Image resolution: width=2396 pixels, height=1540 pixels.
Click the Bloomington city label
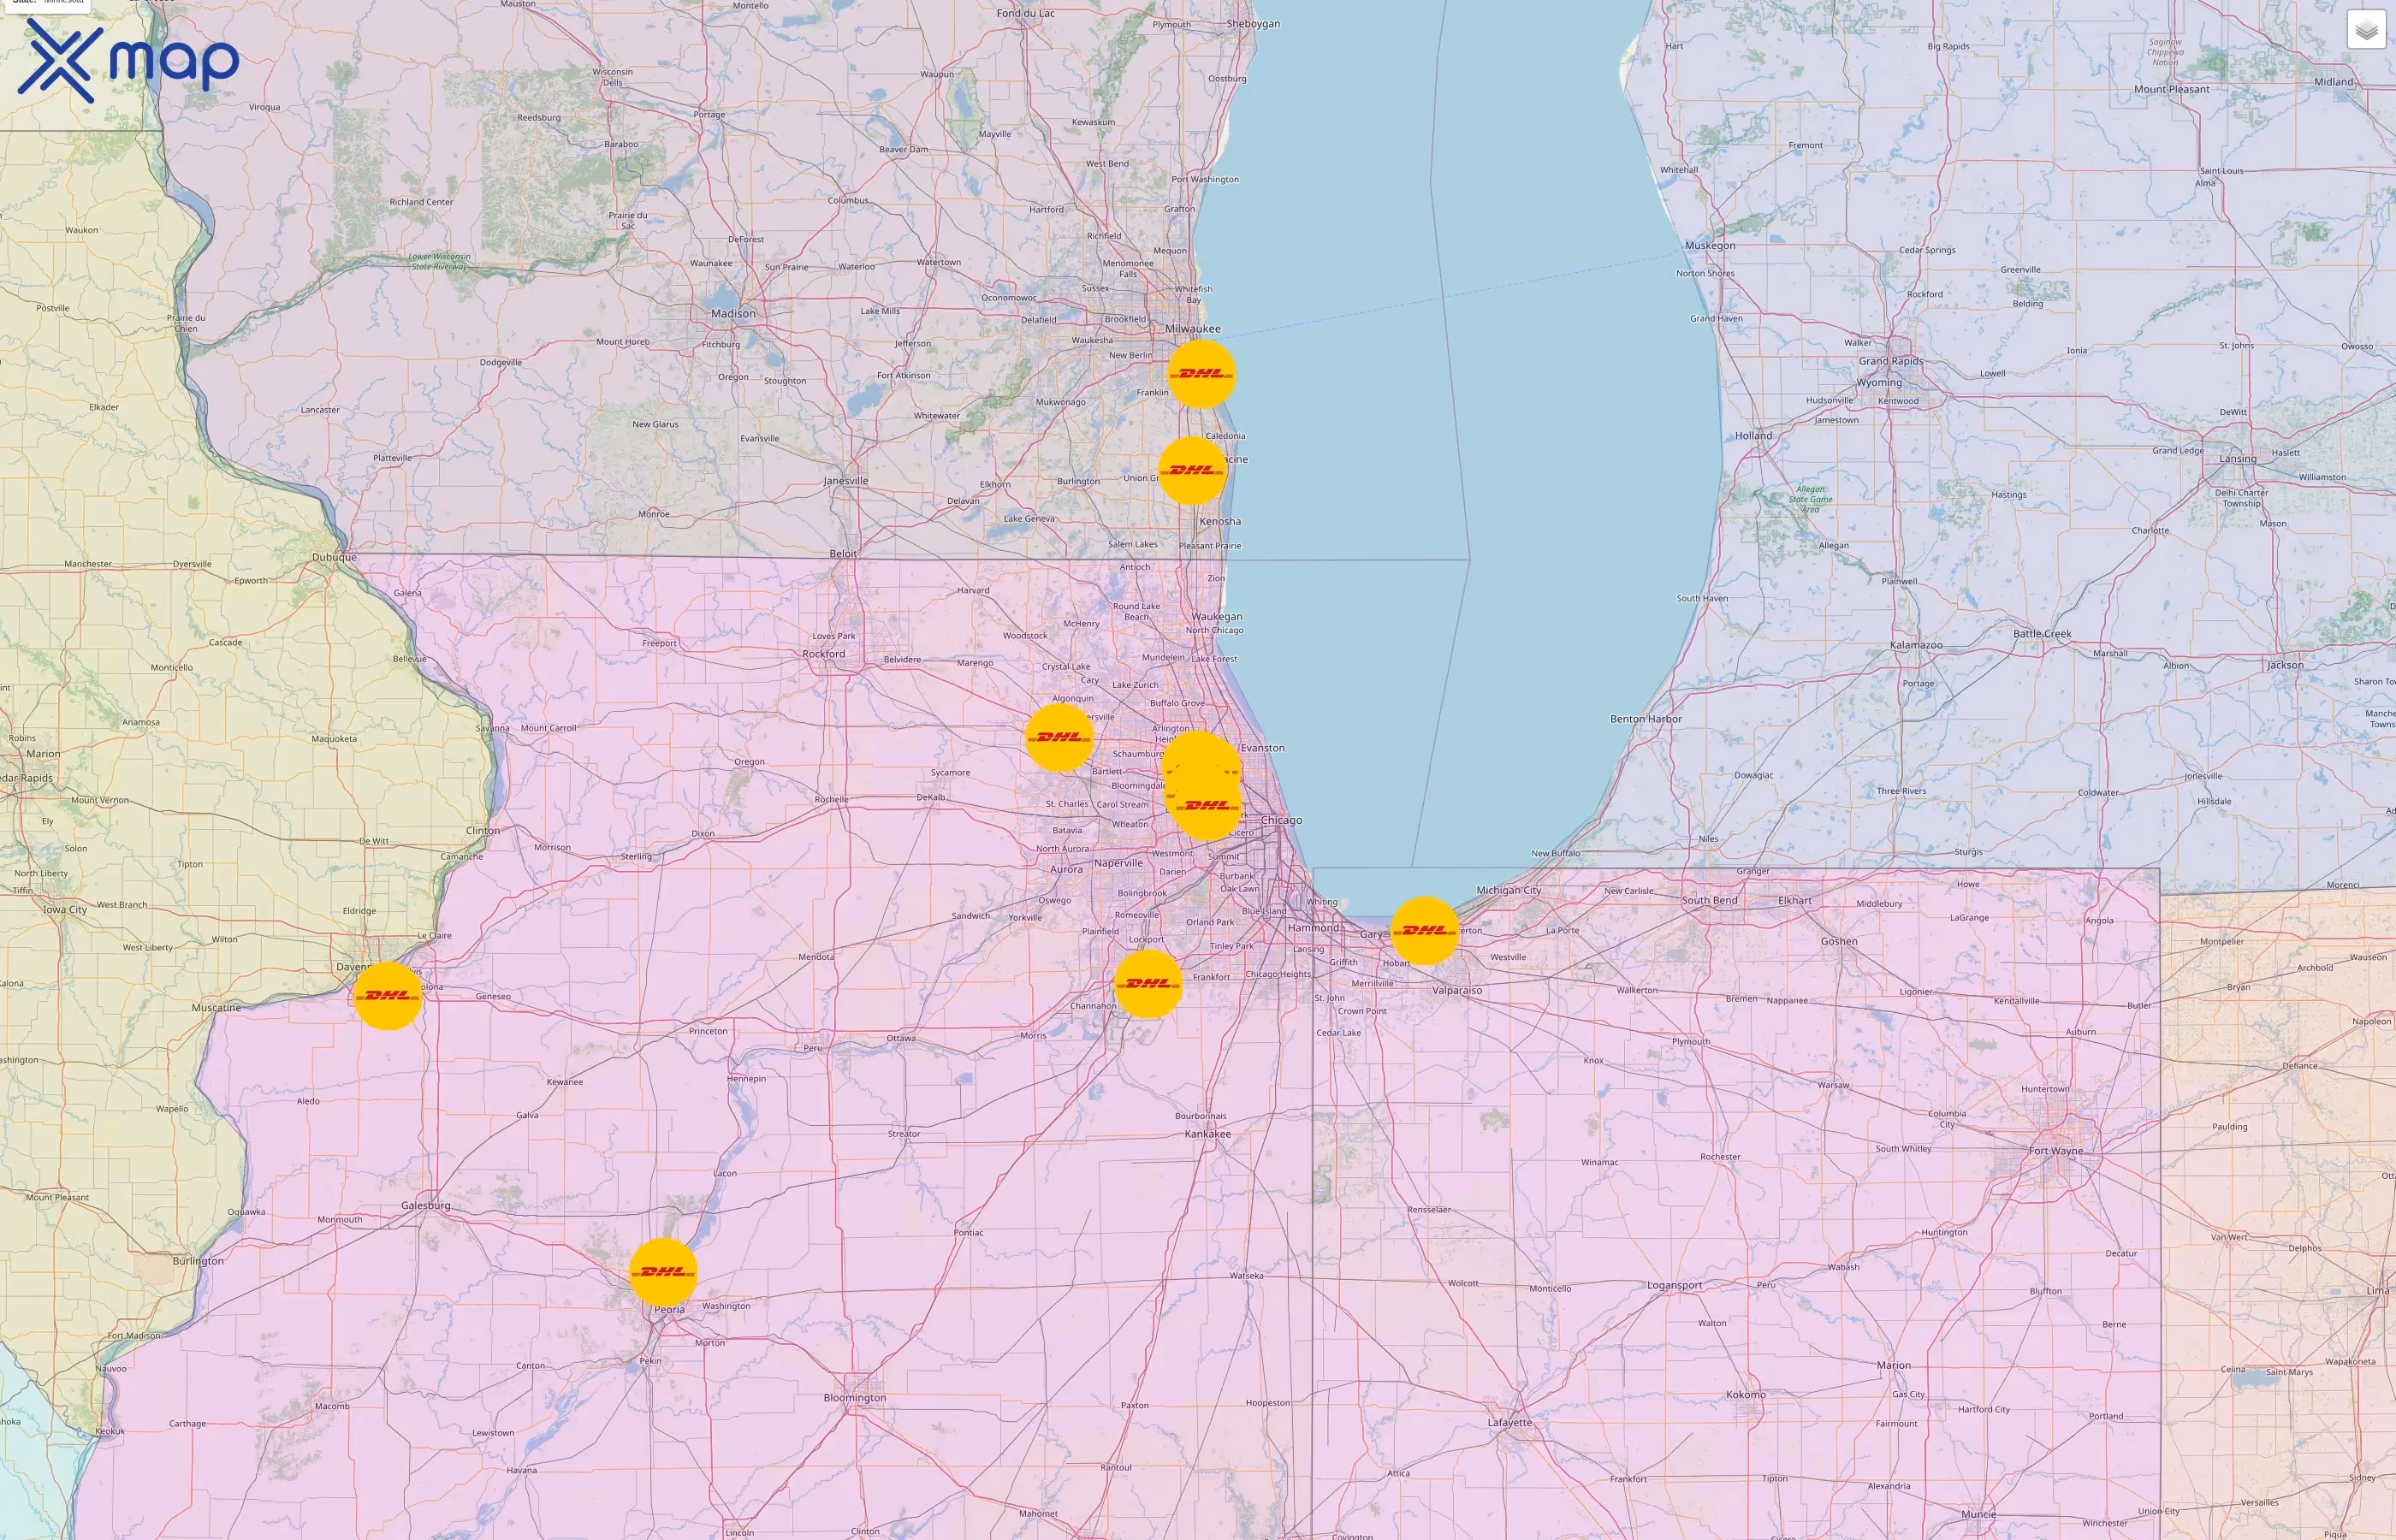point(854,1398)
